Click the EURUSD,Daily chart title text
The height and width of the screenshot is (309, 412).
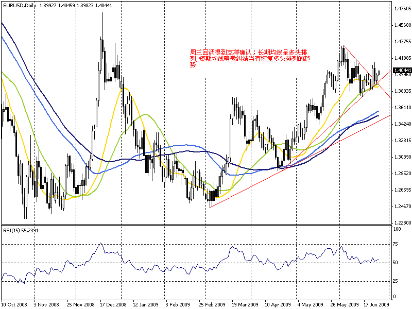coord(20,5)
